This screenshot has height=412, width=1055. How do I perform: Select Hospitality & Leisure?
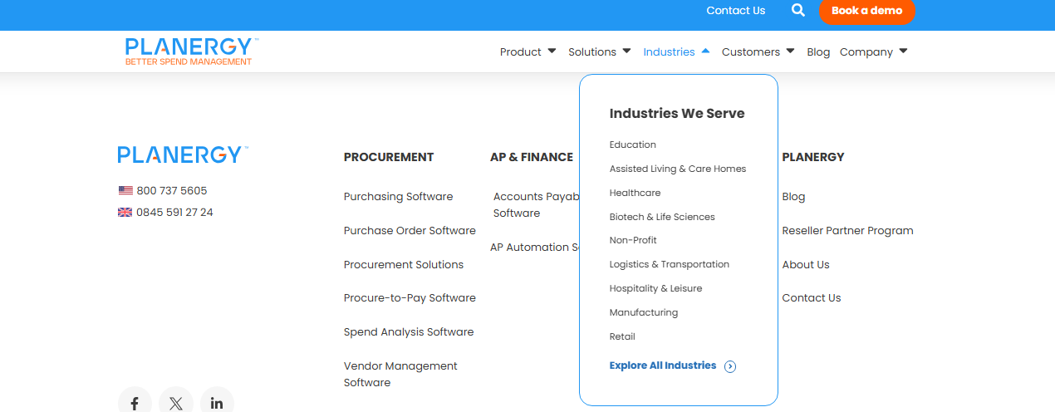[x=656, y=288]
